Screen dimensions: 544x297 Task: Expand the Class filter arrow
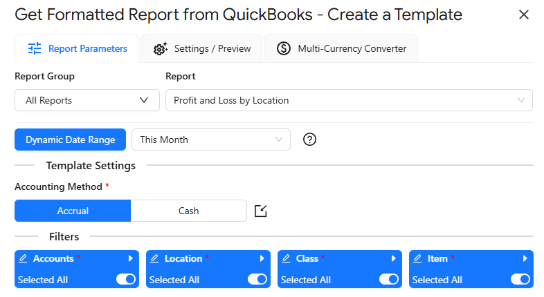pyautogui.click(x=393, y=258)
